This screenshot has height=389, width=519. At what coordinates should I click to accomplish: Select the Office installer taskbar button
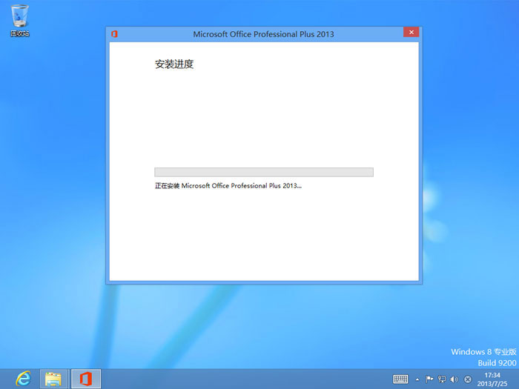click(85, 379)
